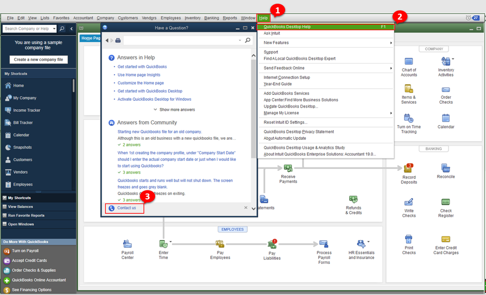Select Reset Intuit ID Settings menu item

click(286, 122)
